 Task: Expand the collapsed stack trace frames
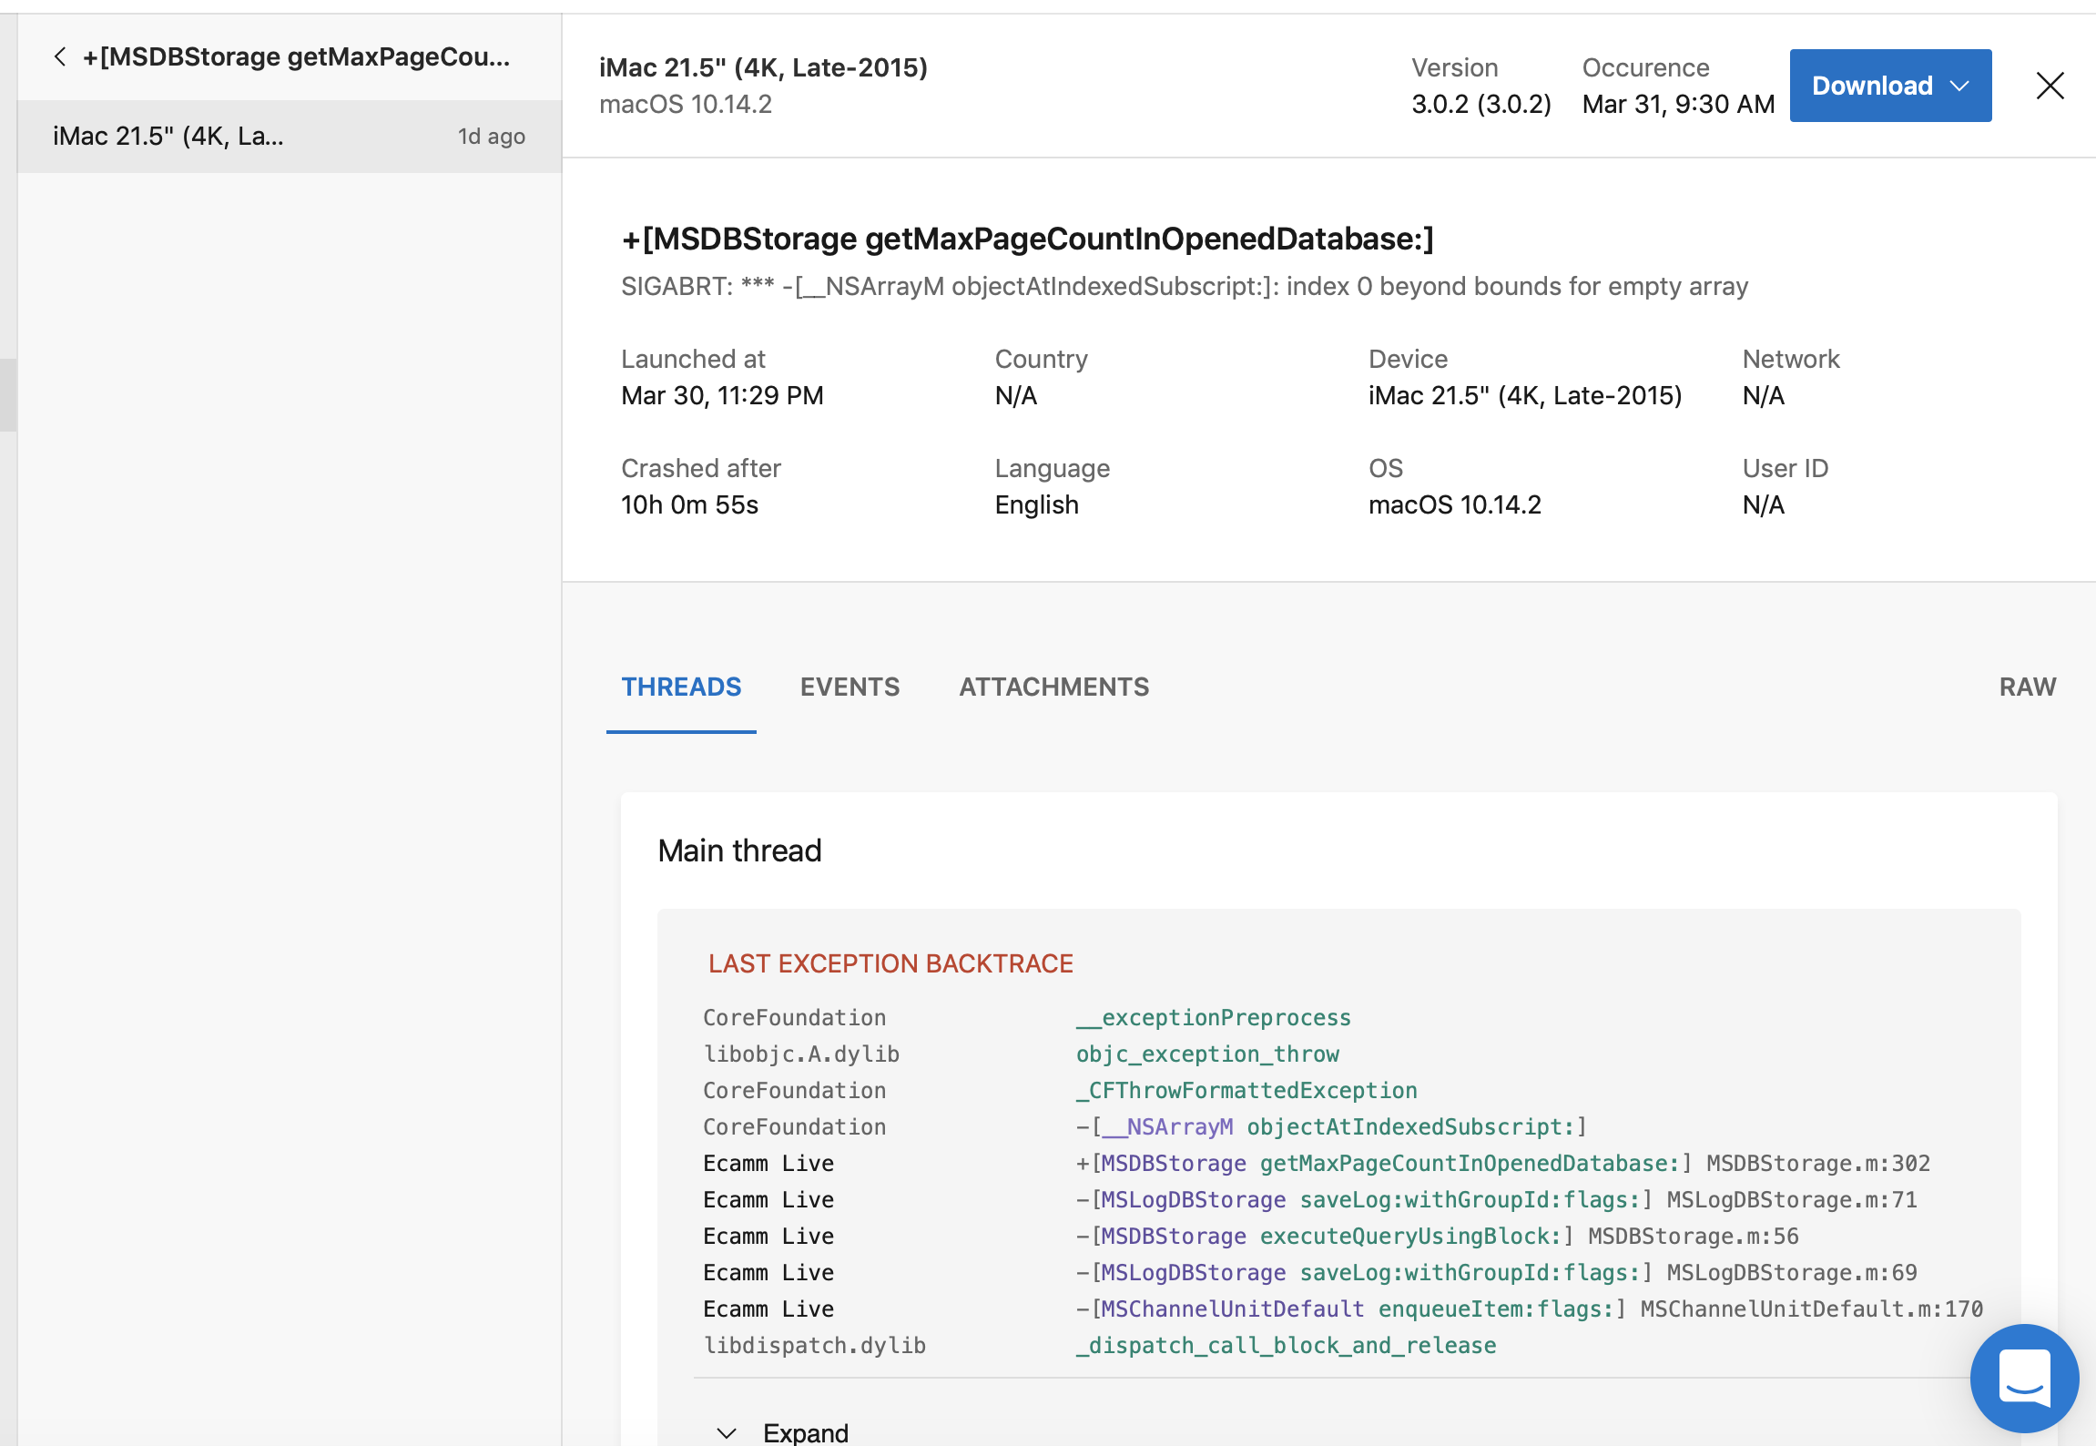(x=805, y=1431)
